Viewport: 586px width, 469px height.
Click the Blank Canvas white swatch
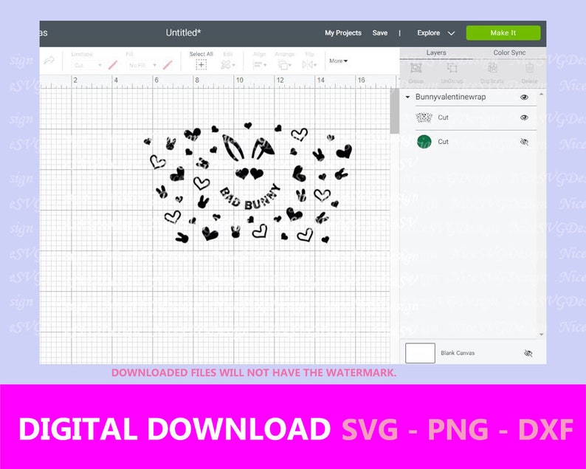coord(420,353)
